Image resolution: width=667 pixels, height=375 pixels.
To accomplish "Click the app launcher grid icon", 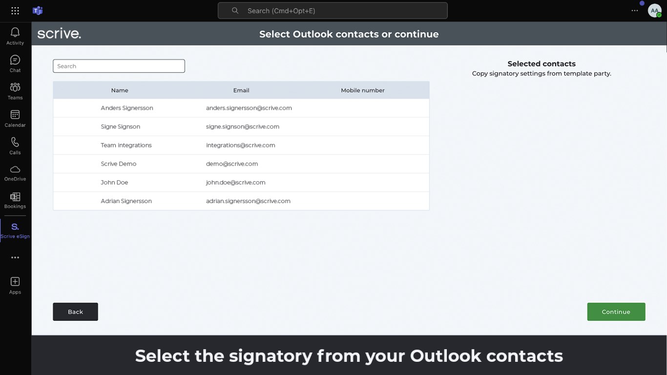I will [x=15, y=11].
